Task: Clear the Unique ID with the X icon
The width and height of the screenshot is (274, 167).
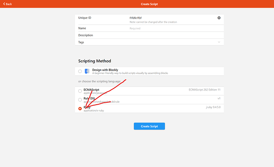Action: [219, 18]
